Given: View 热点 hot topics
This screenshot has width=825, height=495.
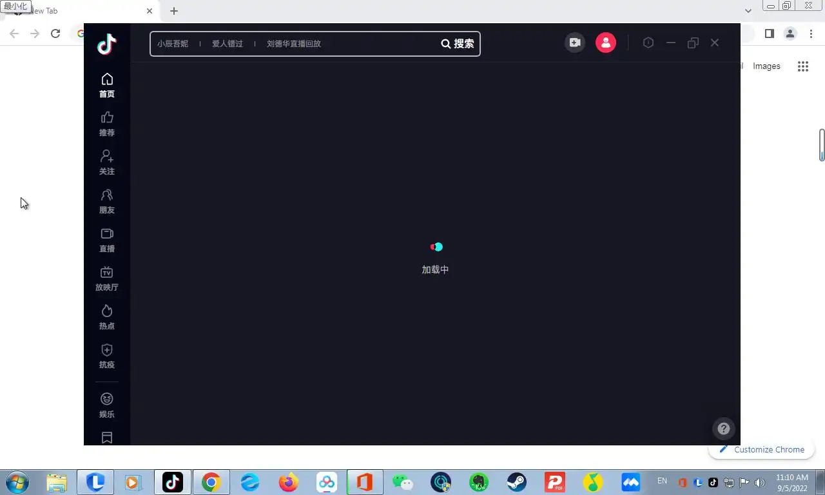Looking at the screenshot, I should click(107, 318).
